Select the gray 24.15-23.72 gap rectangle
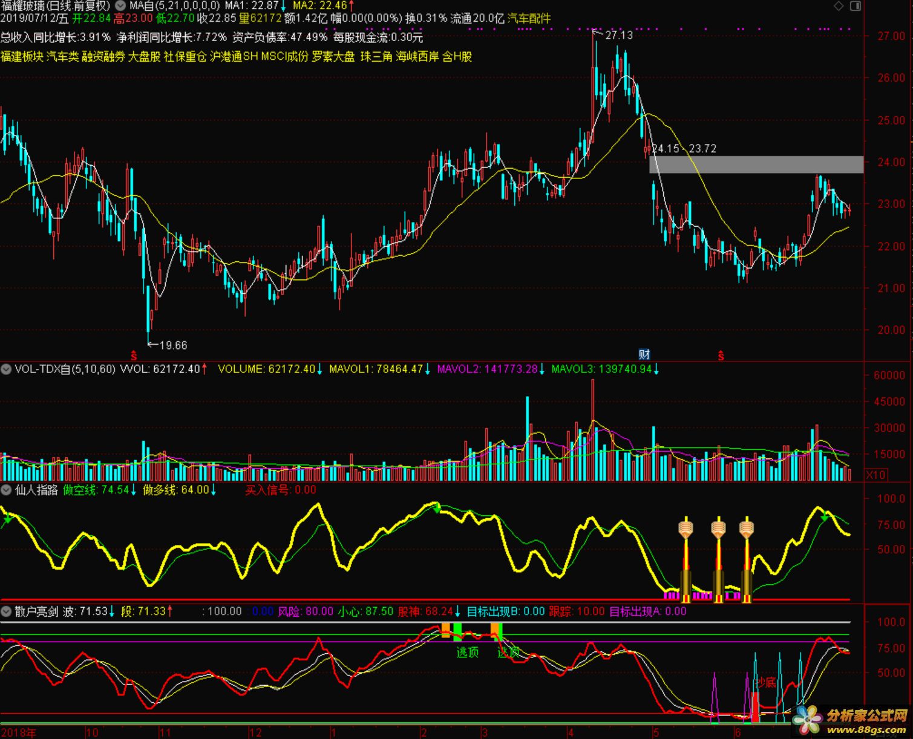This screenshot has height=739, width=913. 756,164
